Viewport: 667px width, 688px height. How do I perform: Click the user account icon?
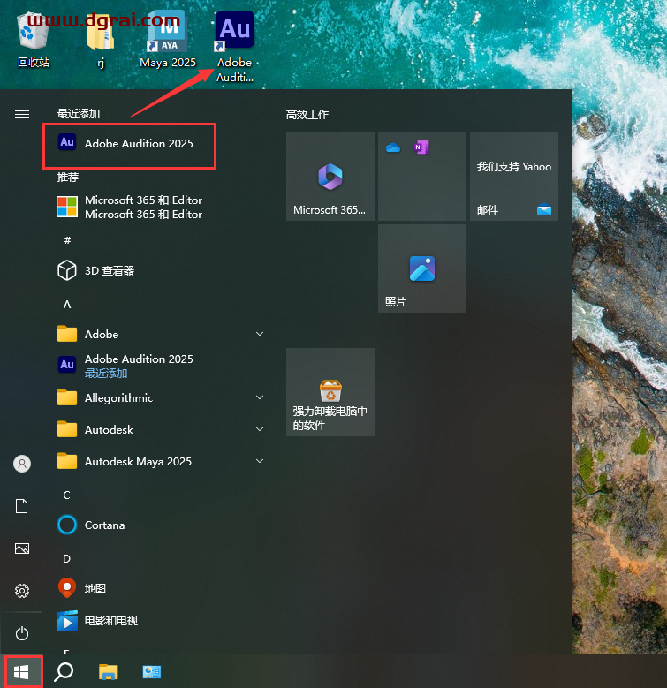point(22,464)
